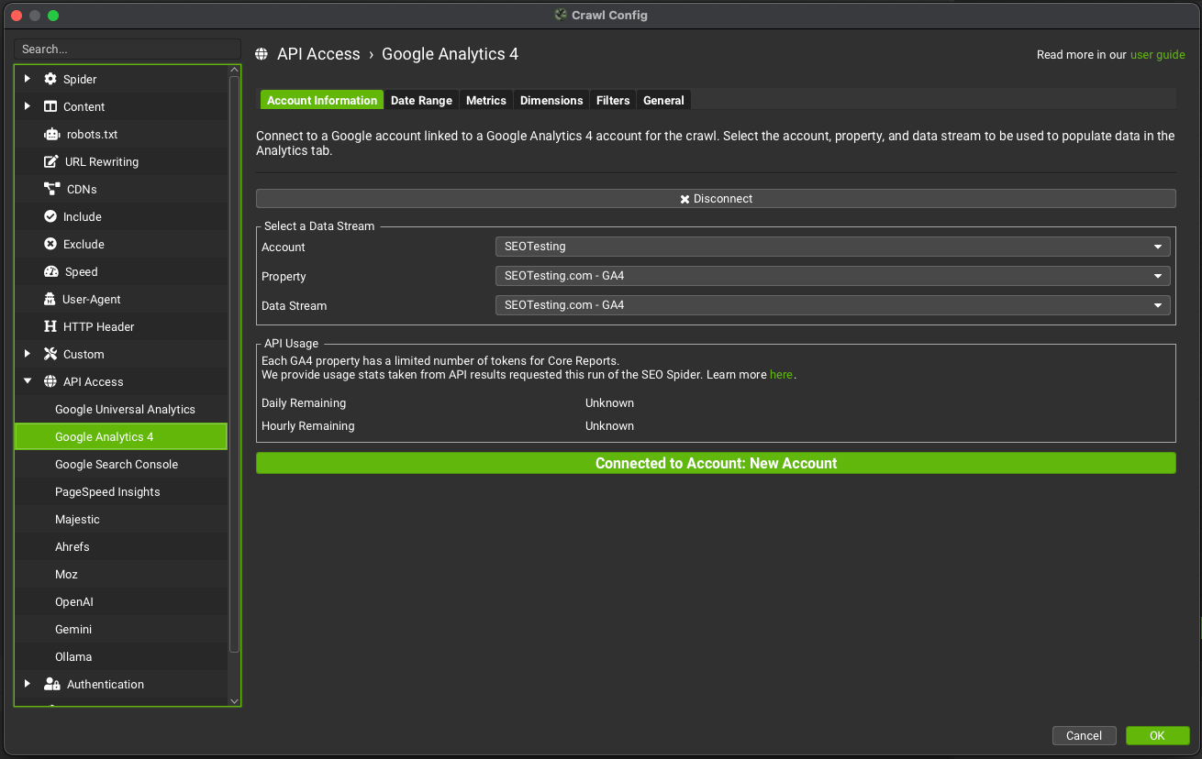Open the Account dropdown showing SEOTesting

(x=832, y=247)
